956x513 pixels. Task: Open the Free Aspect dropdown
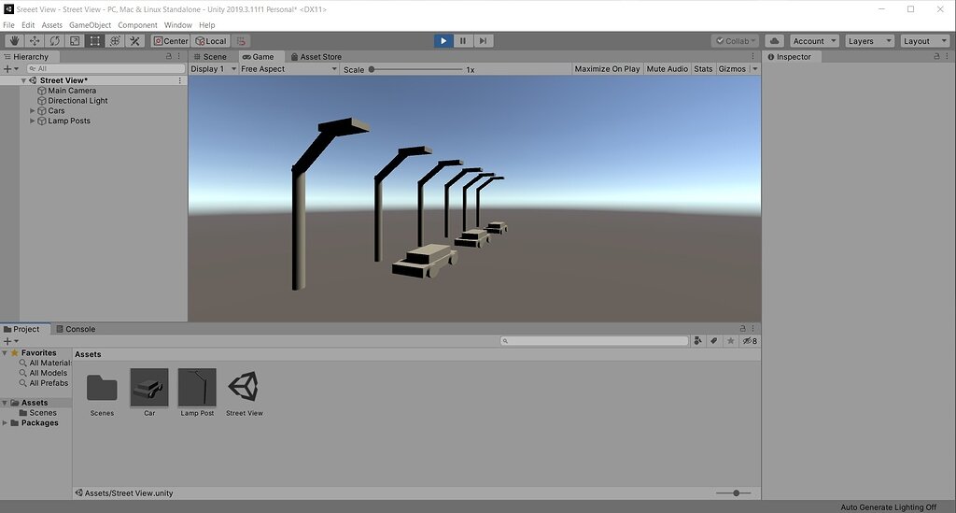pyautogui.click(x=288, y=69)
